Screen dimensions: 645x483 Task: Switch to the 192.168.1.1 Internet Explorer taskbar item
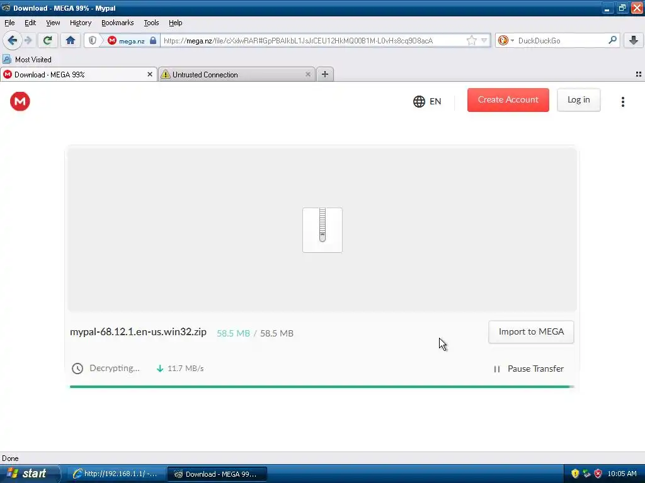tap(117, 474)
